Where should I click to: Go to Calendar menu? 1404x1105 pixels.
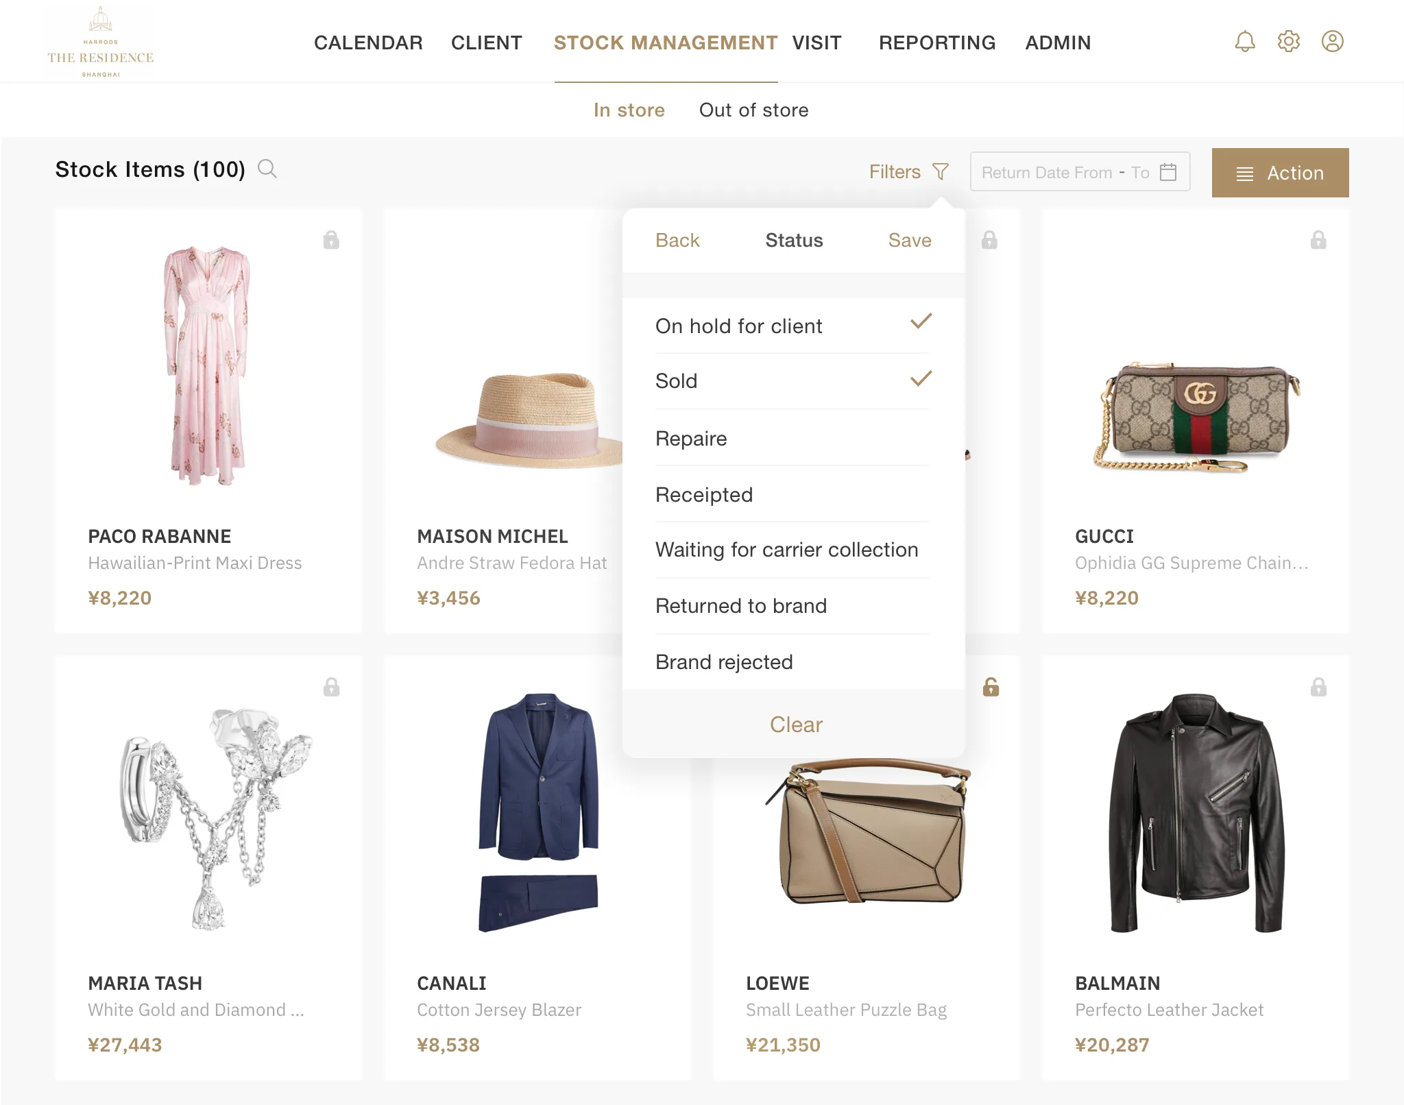click(x=368, y=42)
